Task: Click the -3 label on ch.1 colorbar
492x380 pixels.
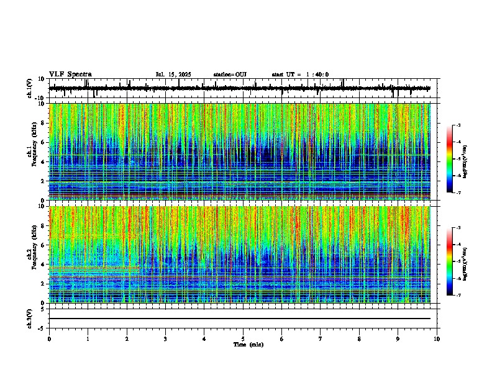Action: (x=458, y=125)
